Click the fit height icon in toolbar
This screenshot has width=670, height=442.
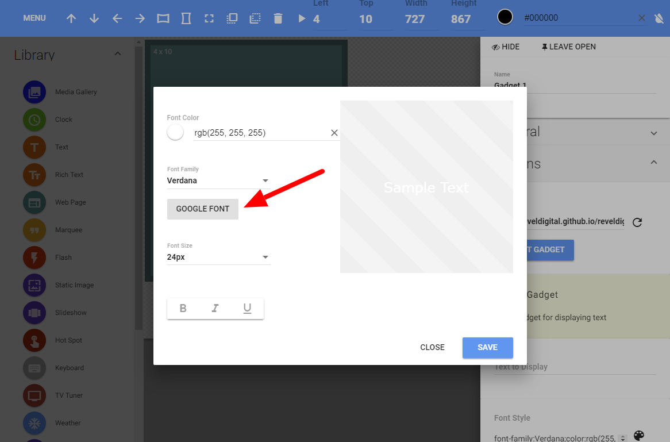click(186, 18)
